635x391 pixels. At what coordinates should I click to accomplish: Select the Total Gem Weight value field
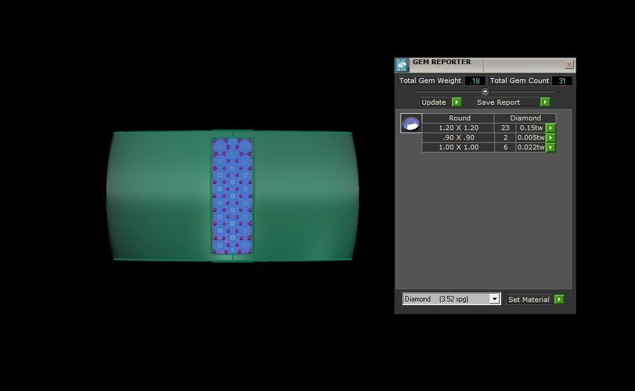point(474,80)
